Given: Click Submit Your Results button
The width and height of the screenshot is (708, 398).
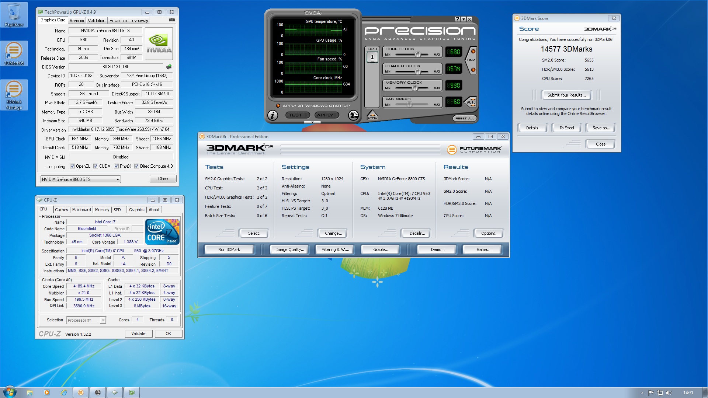Looking at the screenshot, I should tap(566, 95).
